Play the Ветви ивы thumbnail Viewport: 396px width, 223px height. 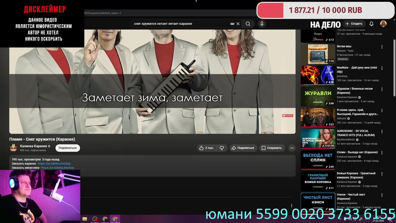318,54
